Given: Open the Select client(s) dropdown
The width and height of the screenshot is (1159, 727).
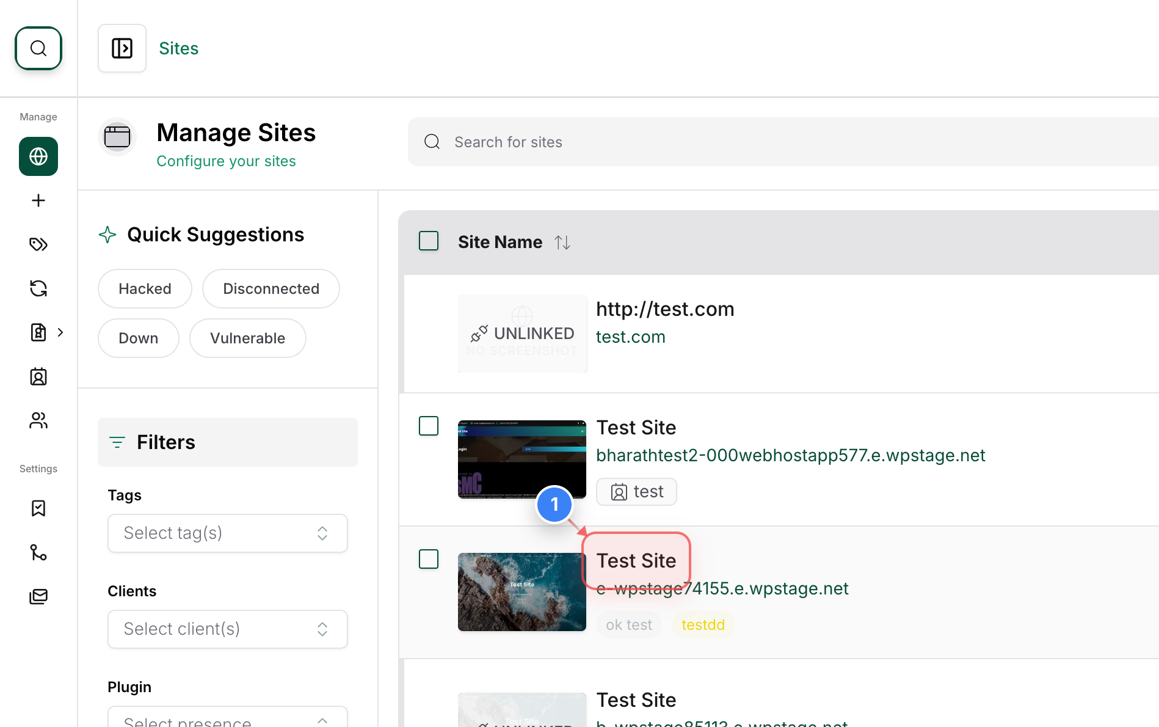Looking at the screenshot, I should tap(228, 629).
